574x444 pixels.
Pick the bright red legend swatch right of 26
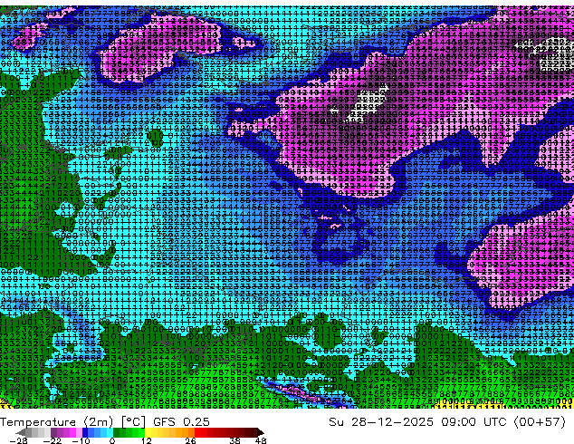[x=197, y=432]
